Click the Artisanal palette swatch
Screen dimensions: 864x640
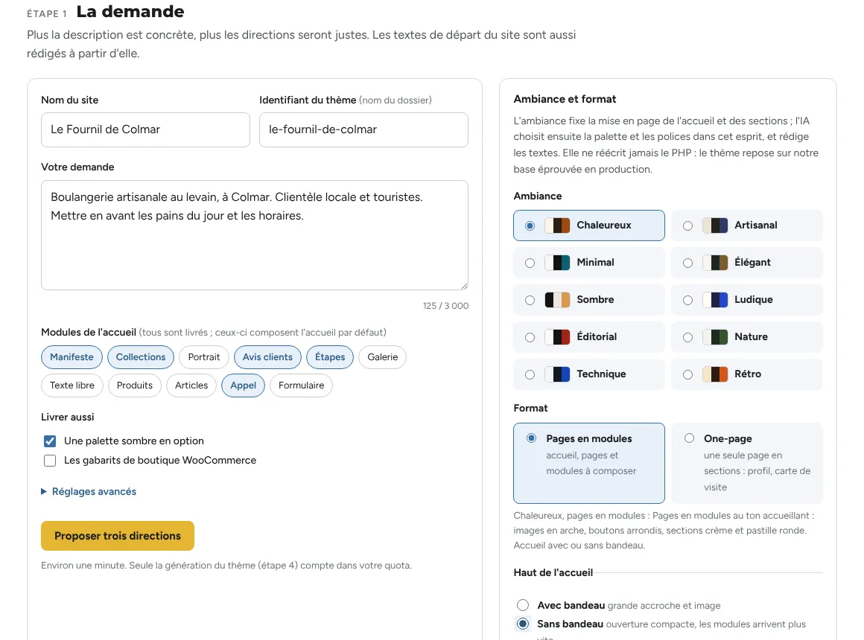click(715, 225)
